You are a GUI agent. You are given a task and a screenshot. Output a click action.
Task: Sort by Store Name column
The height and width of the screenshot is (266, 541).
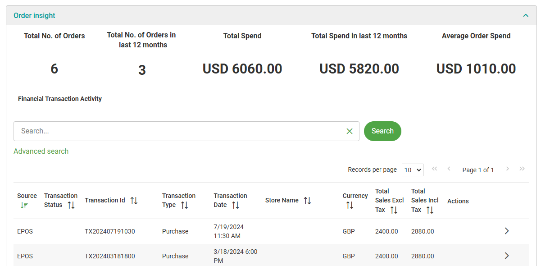click(307, 201)
